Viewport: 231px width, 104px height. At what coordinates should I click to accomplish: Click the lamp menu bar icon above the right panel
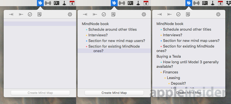pyautogui.click(x=213, y=3)
